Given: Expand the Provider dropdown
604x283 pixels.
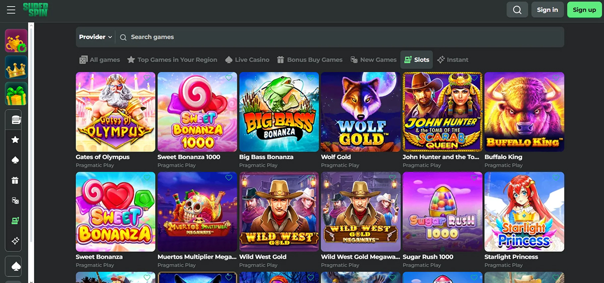Looking at the screenshot, I should point(95,37).
